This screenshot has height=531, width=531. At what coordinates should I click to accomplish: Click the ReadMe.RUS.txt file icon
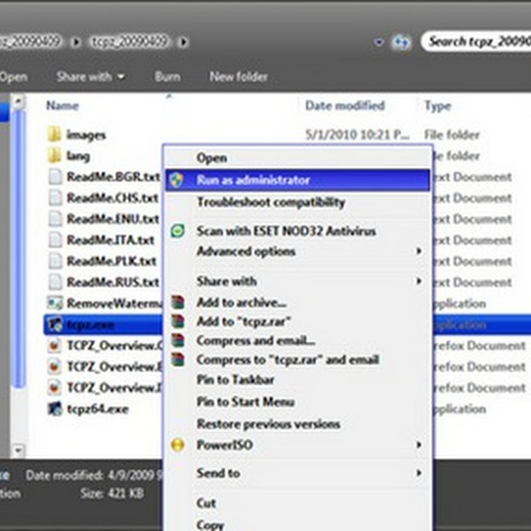(55, 281)
